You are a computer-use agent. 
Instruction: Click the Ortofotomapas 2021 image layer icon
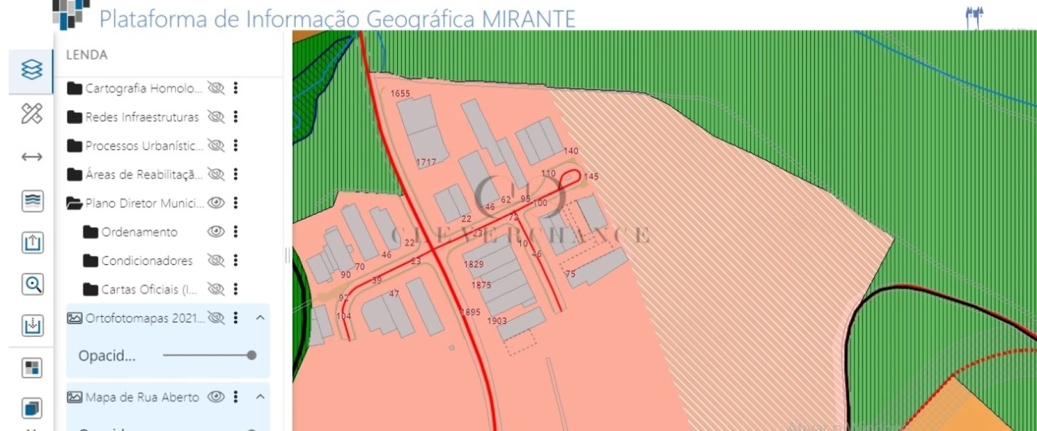(x=75, y=318)
